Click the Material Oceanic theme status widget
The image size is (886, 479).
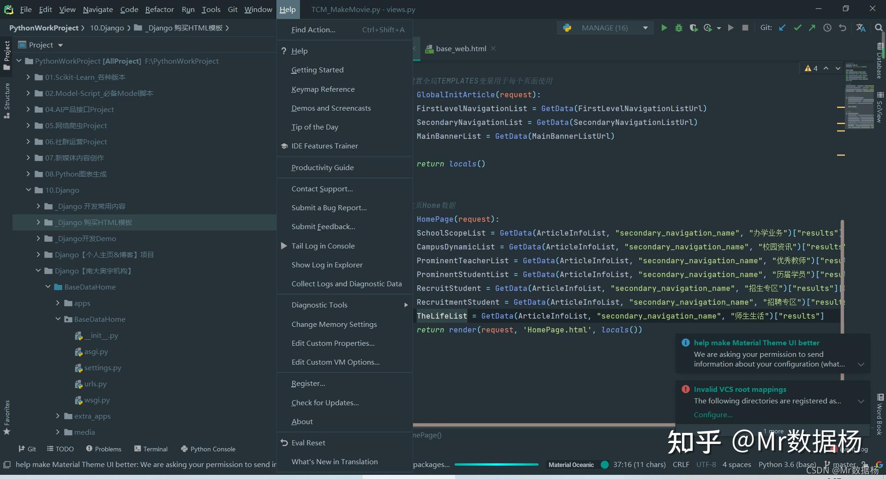[571, 465]
